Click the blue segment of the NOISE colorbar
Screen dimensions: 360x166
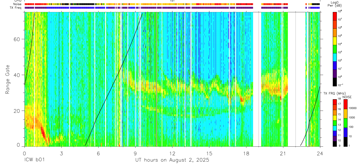(x=345, y=132)
